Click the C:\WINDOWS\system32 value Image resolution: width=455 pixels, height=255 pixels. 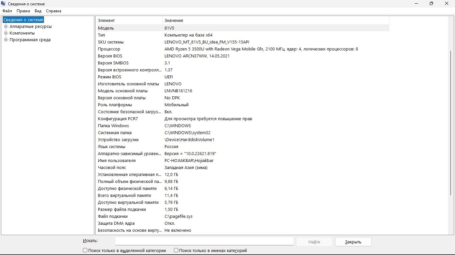[x=188, y=133]
